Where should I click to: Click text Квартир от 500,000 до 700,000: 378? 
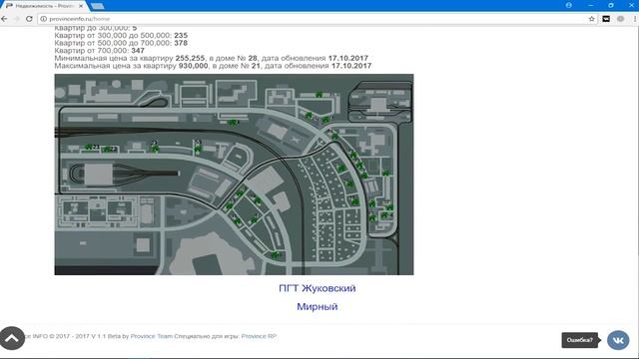tap(121, 43)
